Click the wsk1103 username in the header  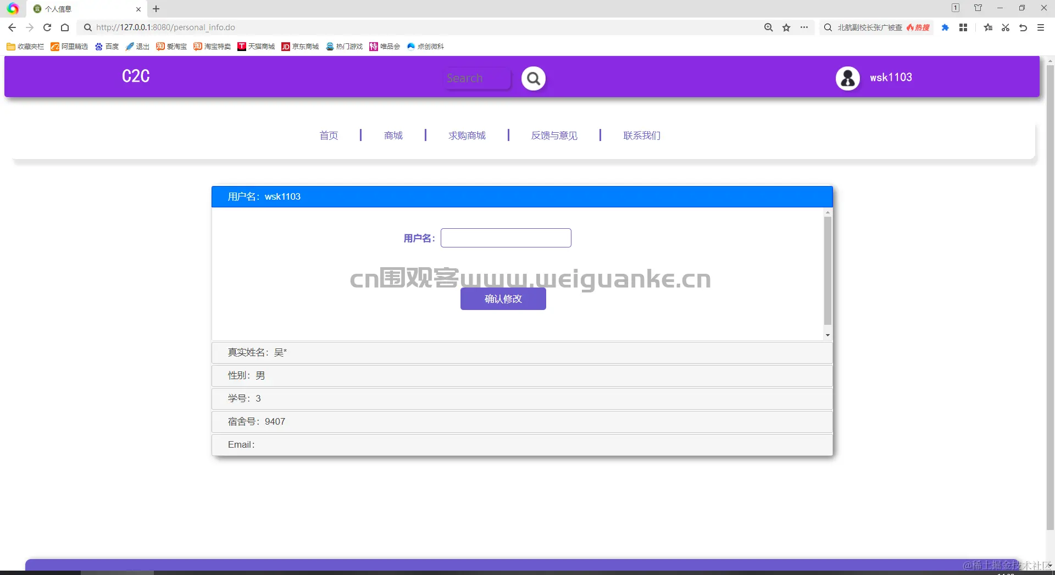point(891,77)
